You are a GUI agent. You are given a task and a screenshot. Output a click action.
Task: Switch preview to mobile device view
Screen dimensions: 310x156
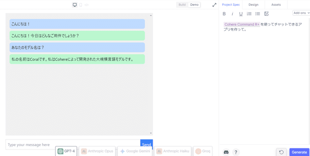pyautogui.click(x=81, y=5)
